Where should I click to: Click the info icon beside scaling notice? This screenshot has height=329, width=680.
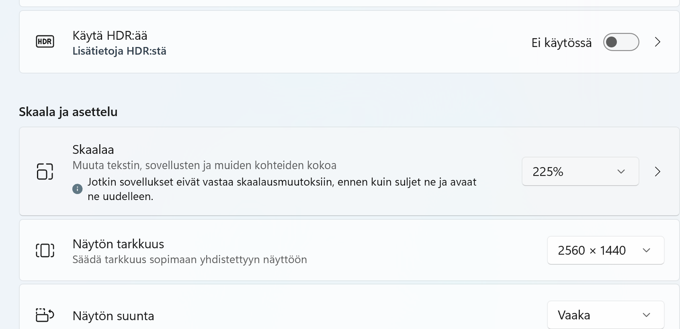(77, 189)
